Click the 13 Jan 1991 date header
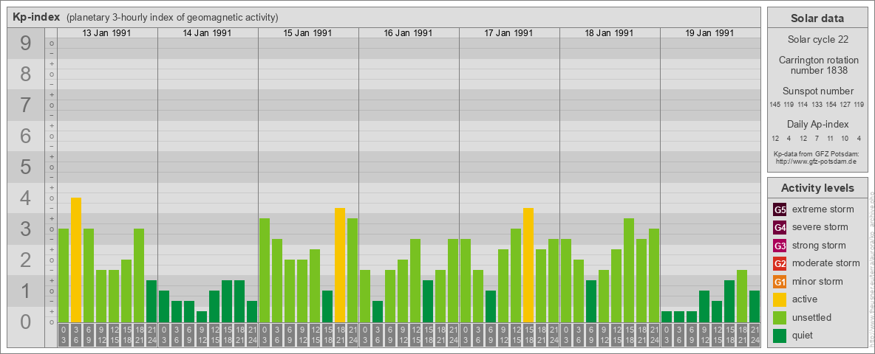This screenshot has width=875, height=354. 106,33
